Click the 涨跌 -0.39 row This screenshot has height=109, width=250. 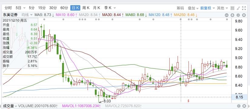tap(20, 43)
